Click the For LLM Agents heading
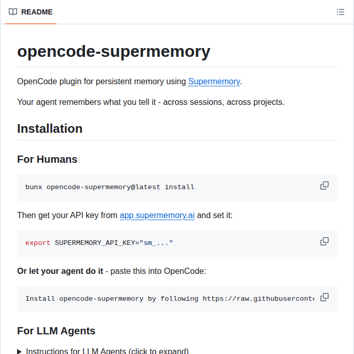The height and width of the screenshot is (354, 354). click(x=56, y=331)
